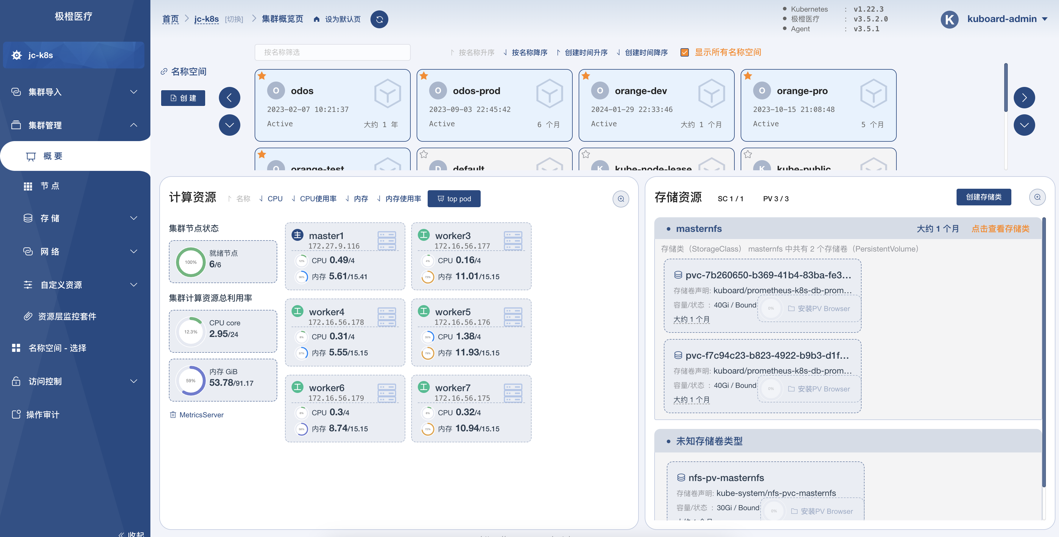Click the master role badge on master1
The width and height of the screenshot is (1059, 537).
pyautogui.click(x=297, y=235)
